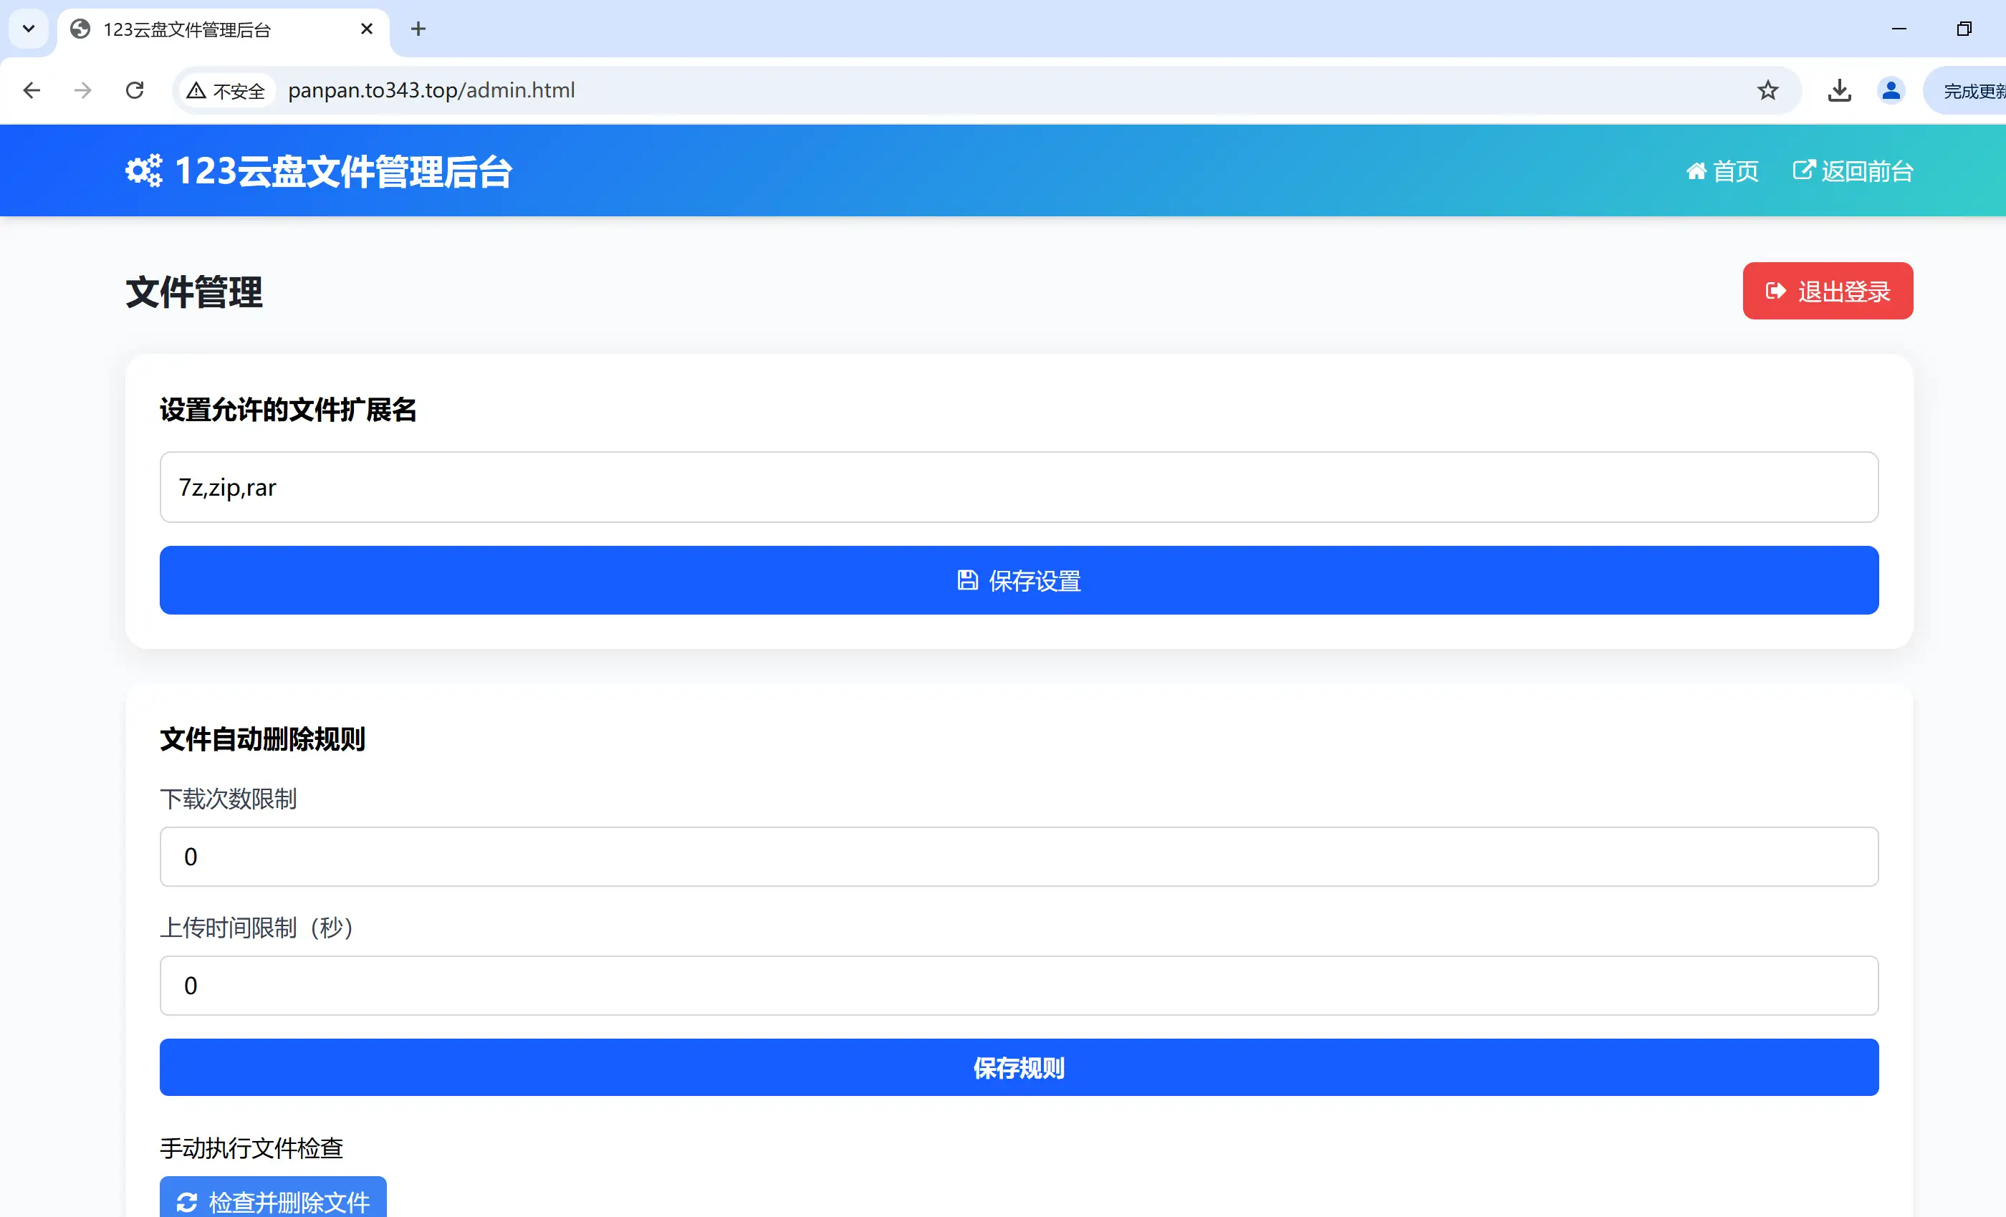The image size is (2006, 1217).
Task: Focus the allowed file extensions input
Action: pyautogui.click(x=1017, y=487)
